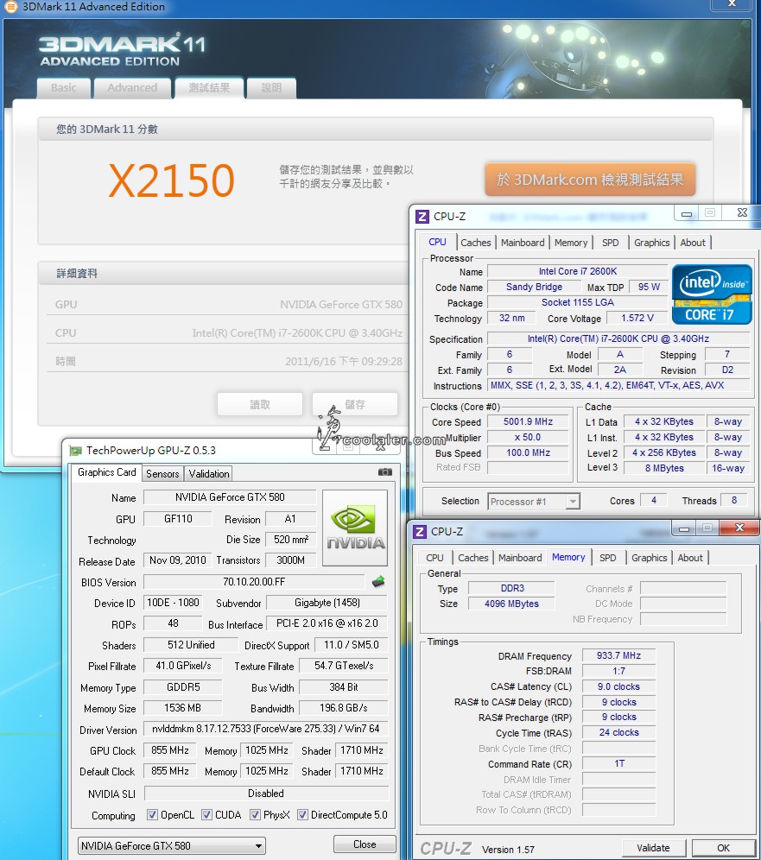Toggle the CUDA checkbox
This screenshot has height=860, width=761.
[x=206, y=815]
